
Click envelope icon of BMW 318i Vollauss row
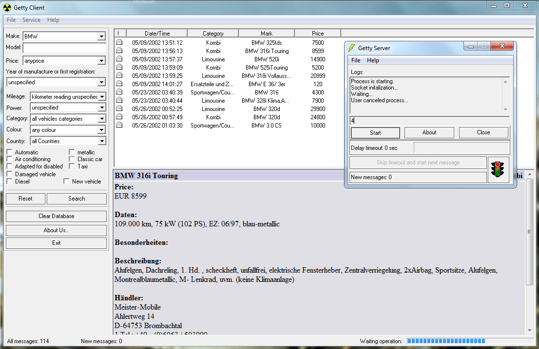click(119, 75)
